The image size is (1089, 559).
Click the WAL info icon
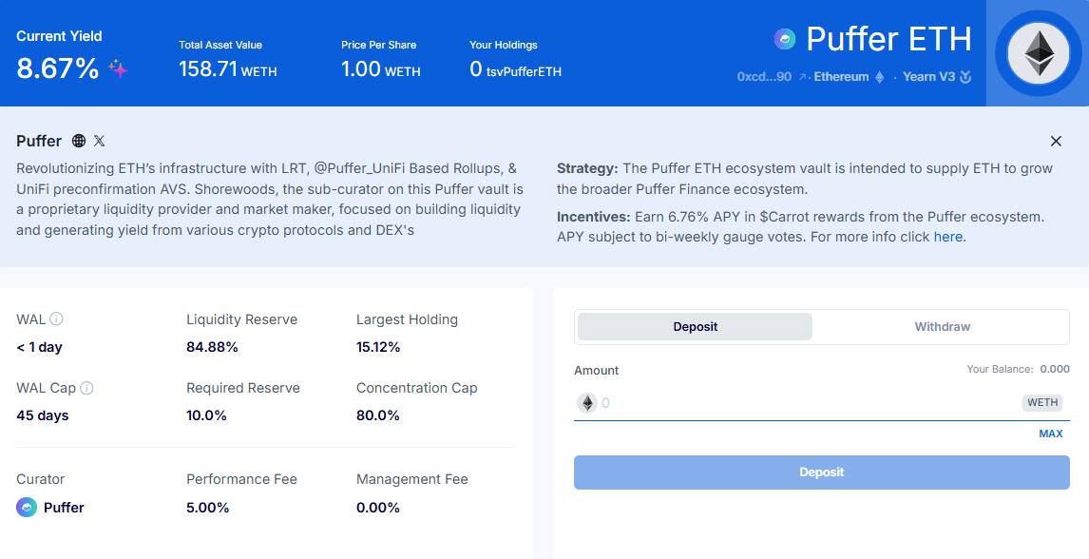[x=57, y=319]
